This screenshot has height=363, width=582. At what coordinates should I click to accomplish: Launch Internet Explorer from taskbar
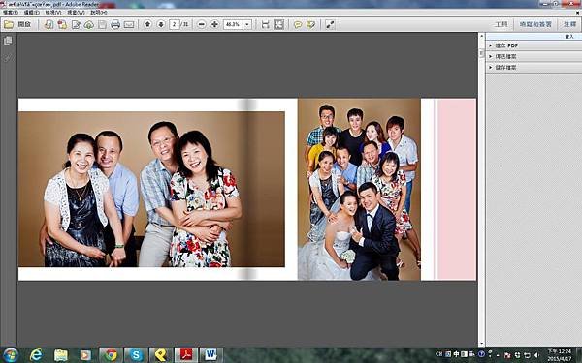tap(36, 355)
